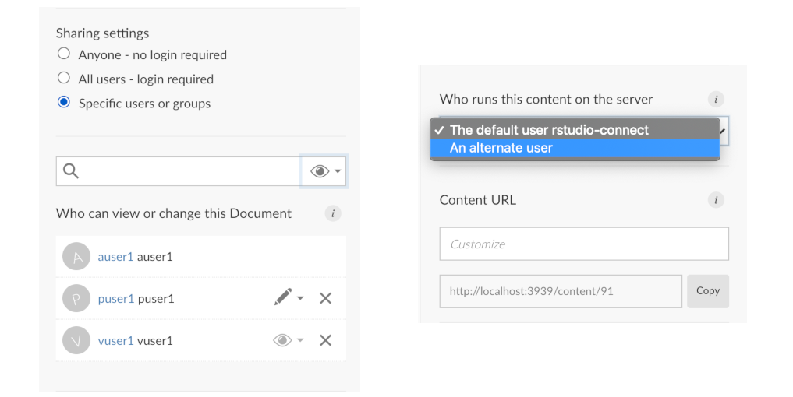Click pencil editor icon for puser1

click(x=283, y=297)
